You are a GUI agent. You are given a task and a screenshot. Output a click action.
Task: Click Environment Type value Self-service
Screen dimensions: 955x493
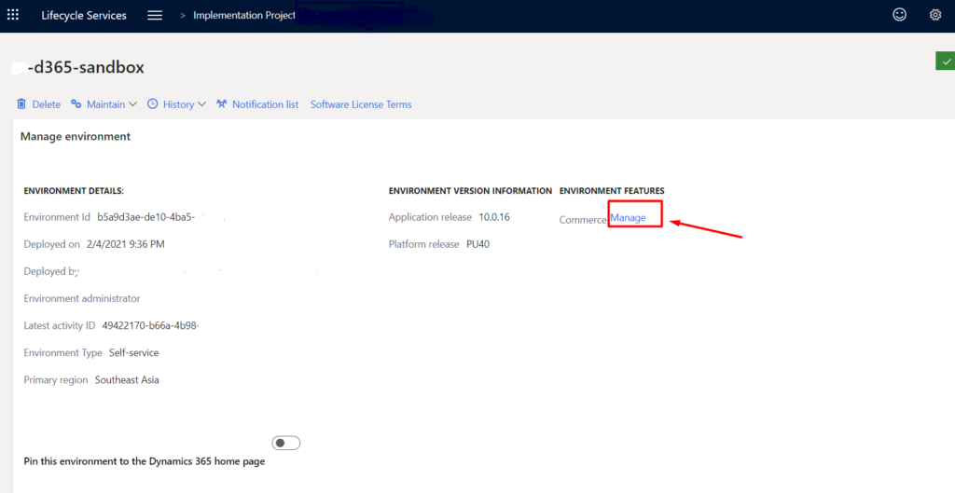(134, 352)
